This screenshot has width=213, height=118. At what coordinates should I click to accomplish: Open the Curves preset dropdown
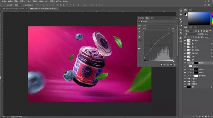click(159, 25)
